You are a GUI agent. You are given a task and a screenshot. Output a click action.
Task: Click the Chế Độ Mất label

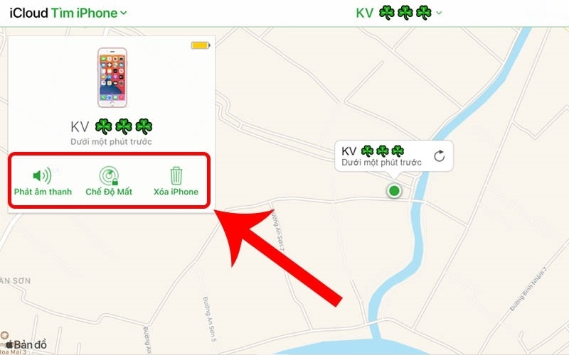click(x=109, y=192)
